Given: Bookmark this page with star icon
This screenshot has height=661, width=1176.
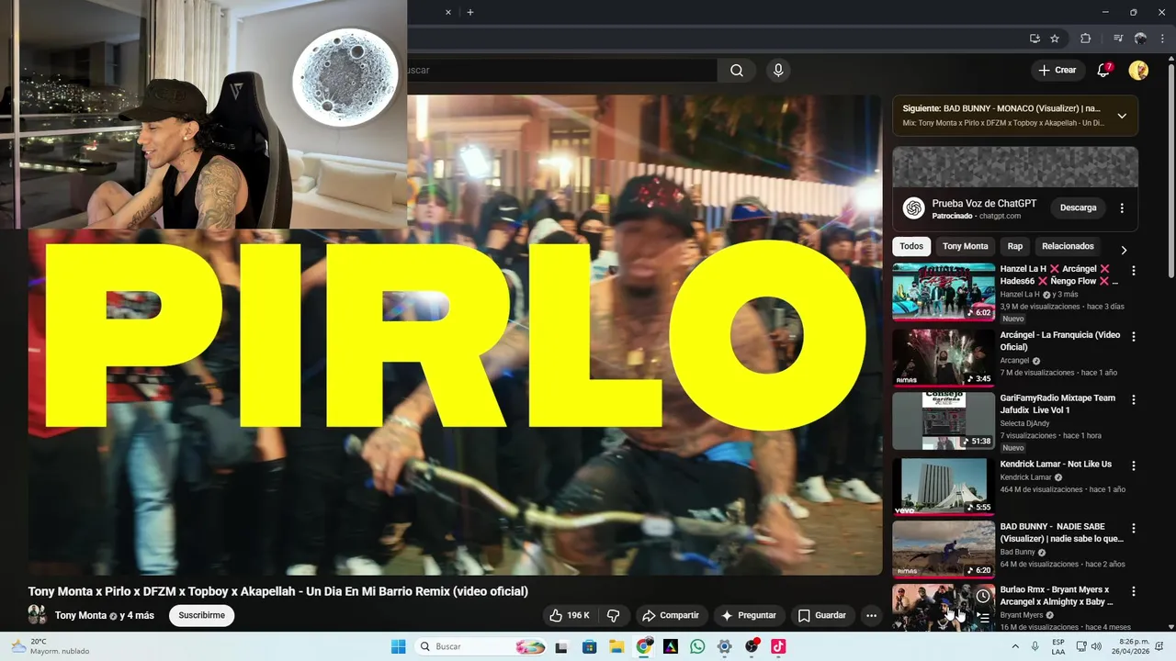Looking at the screenshot, I should point(1055,39).
